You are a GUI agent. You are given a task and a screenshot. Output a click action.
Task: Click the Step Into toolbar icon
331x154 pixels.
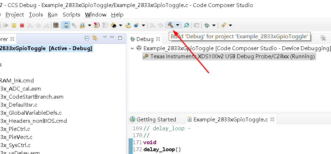30,26
